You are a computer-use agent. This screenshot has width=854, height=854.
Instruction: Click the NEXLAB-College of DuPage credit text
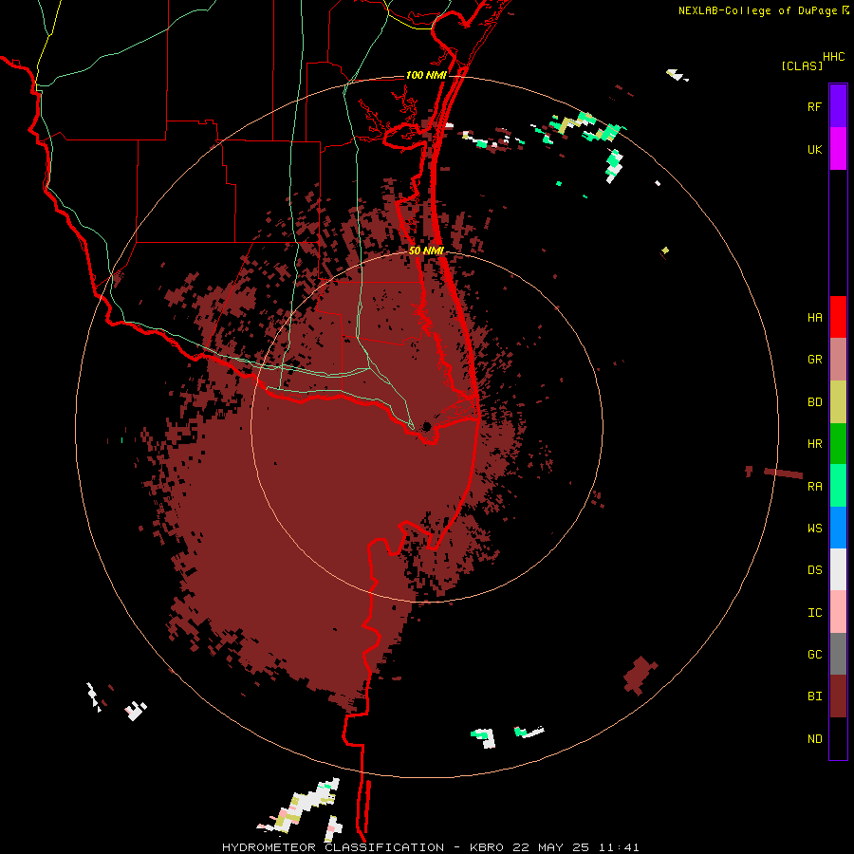pyautogui.click(x=757, y=10)
